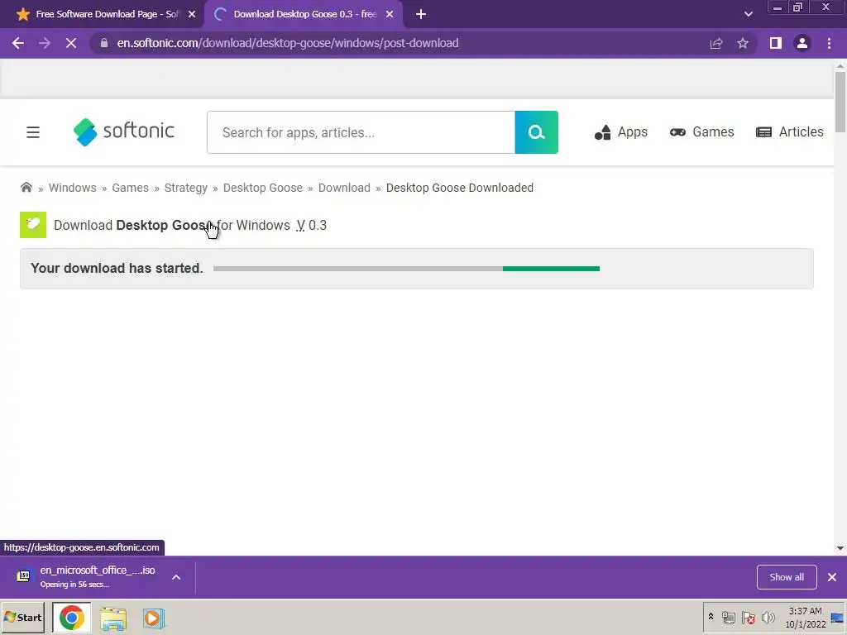
Task: Share this page using the share icon
Action: pyautogui.click(x=716, y=43)
